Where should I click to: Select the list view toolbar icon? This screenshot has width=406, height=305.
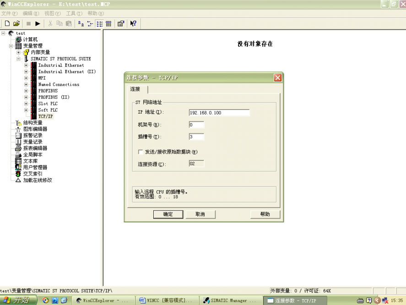[x=99, y=23]
